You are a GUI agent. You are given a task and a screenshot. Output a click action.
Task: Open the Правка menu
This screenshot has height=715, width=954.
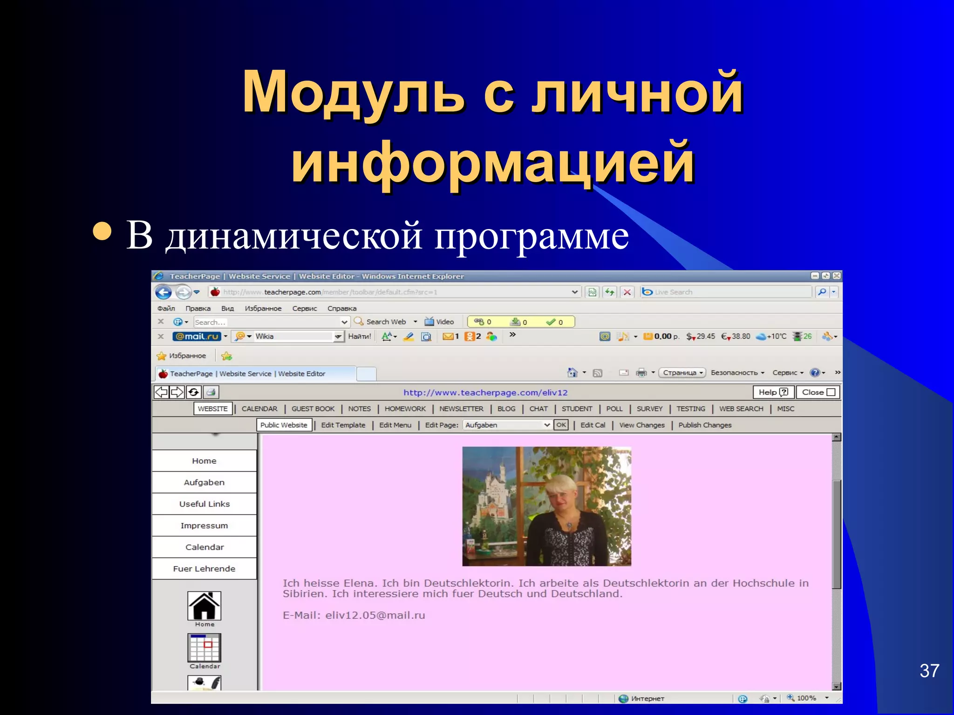coord(198,308)
